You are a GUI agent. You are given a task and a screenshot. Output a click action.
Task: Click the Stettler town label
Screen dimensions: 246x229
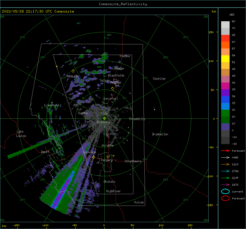(x=159, y=79)
